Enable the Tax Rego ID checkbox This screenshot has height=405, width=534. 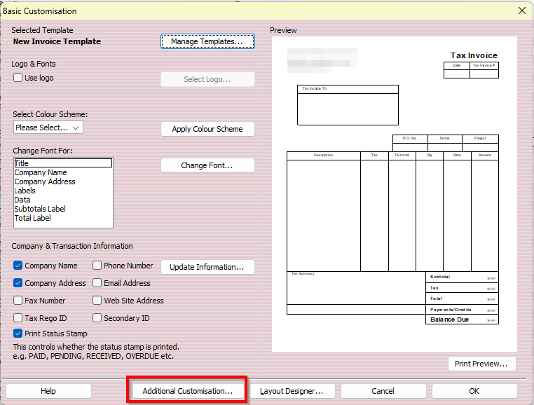click(18, 318)
